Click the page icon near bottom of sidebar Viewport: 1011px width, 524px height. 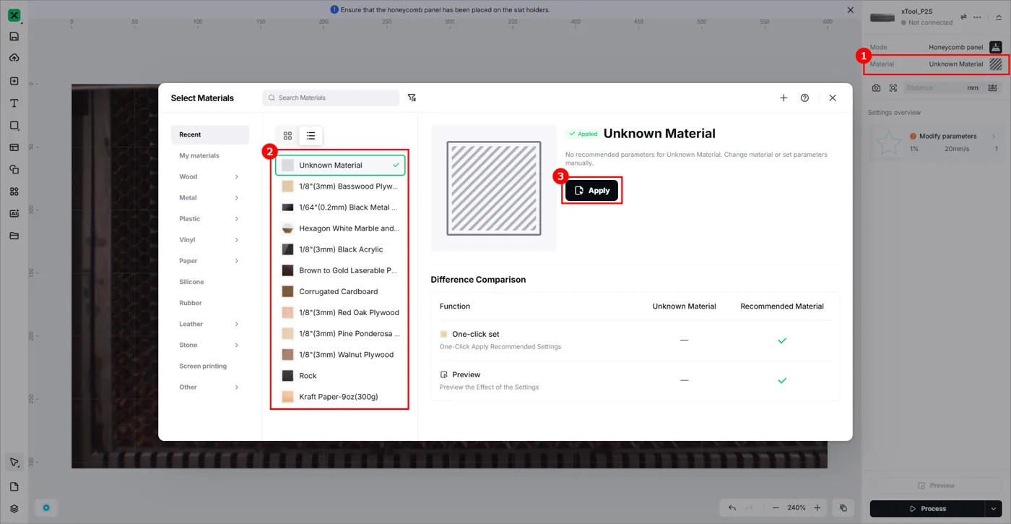coord(14,486)
